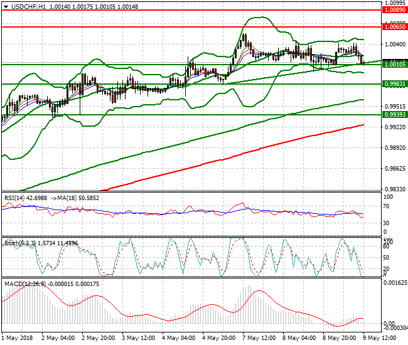Click the 0.99220 price scale value

[395, 127]
